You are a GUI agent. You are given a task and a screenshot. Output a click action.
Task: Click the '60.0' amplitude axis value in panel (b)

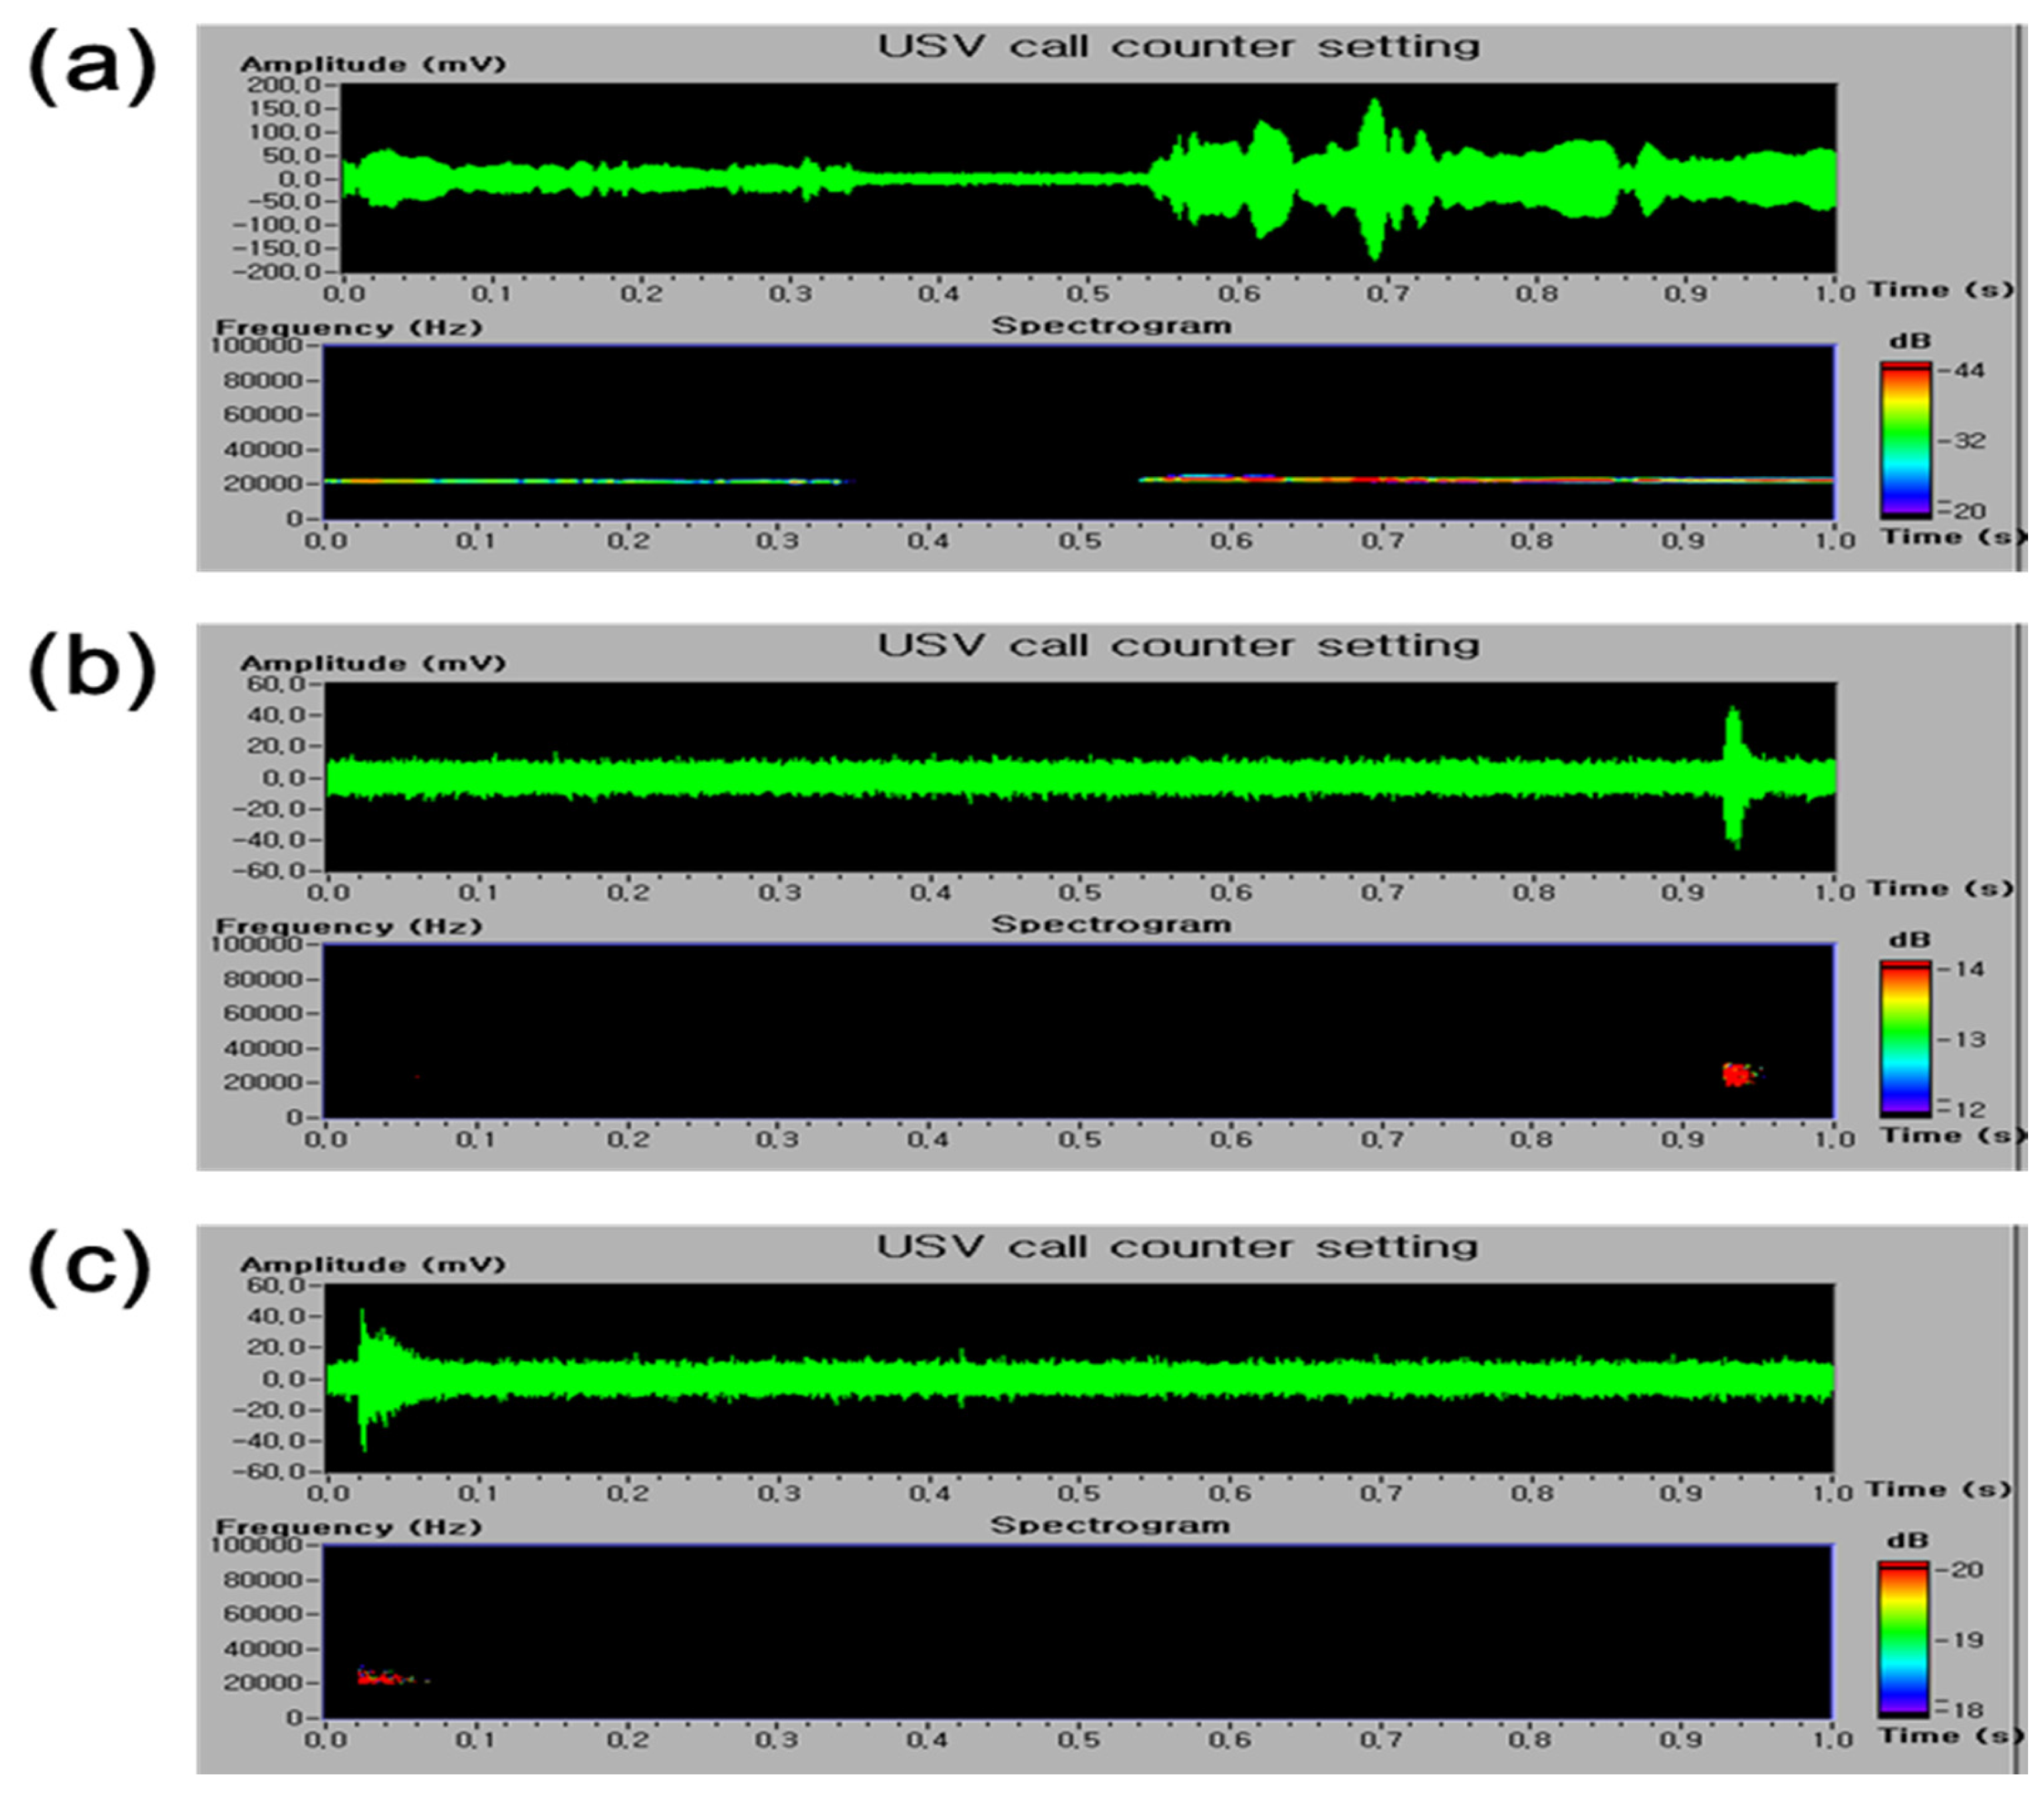click(x=277, y=685)
